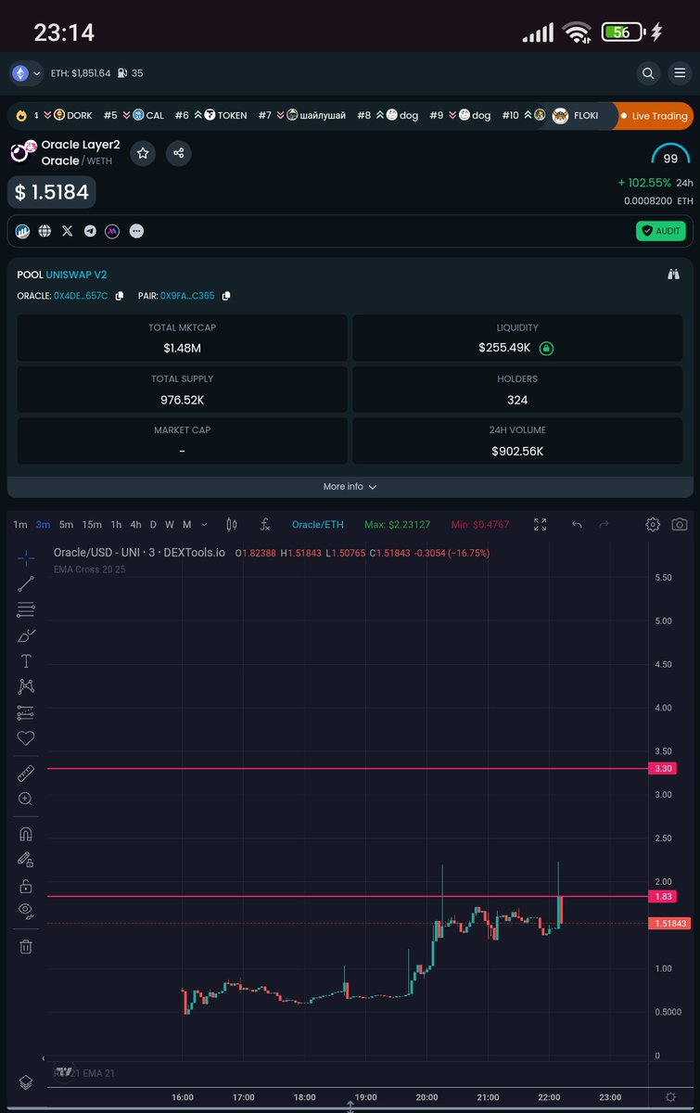700x1113 pixels.
Task: Toggle lock all drawings
Action: pos(26,886)
